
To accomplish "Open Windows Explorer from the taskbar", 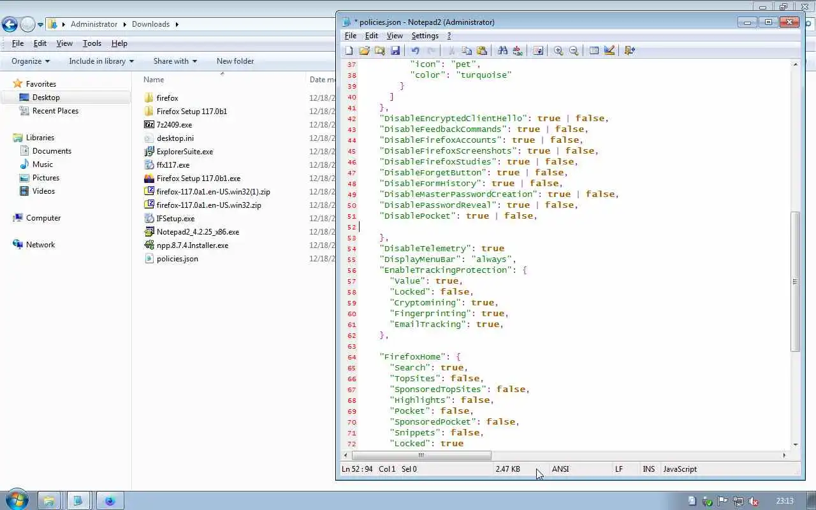I will 49,501.
